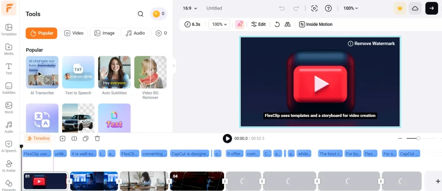This screenshot has width=442, height=191.
Task: Click Remove Watermark link
Action: (371, 43)
